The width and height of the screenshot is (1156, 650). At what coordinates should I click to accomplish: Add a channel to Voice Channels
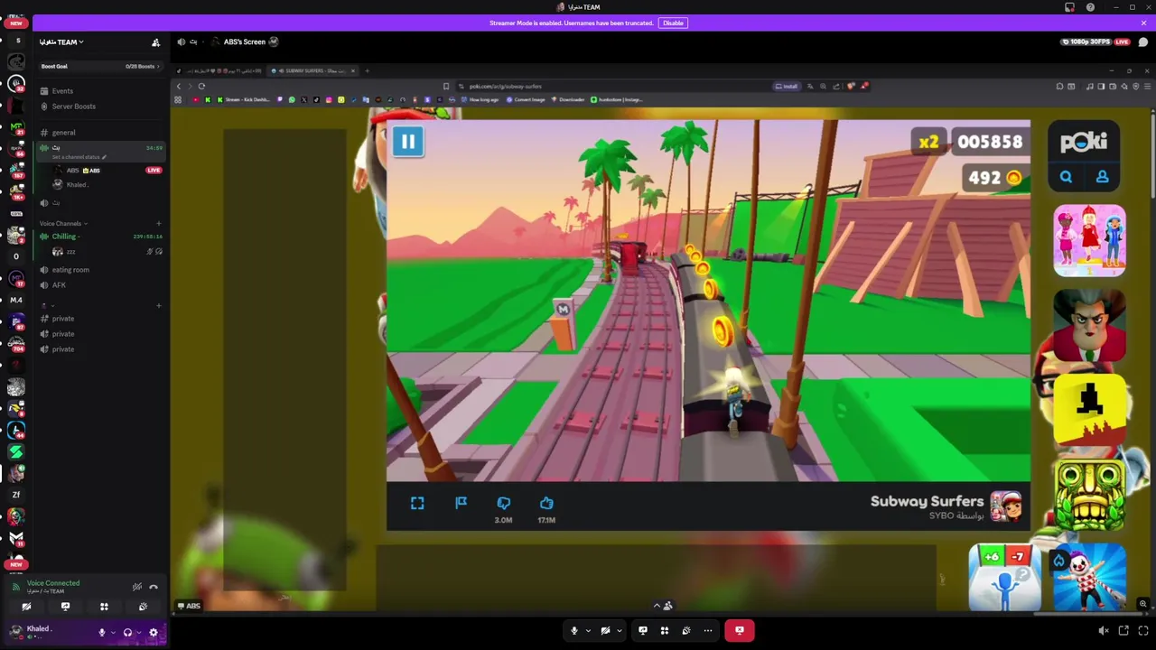(159, 223)
